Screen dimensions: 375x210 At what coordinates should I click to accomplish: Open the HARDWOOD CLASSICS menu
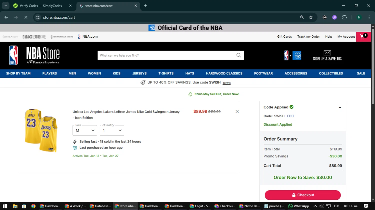[224, 73]
